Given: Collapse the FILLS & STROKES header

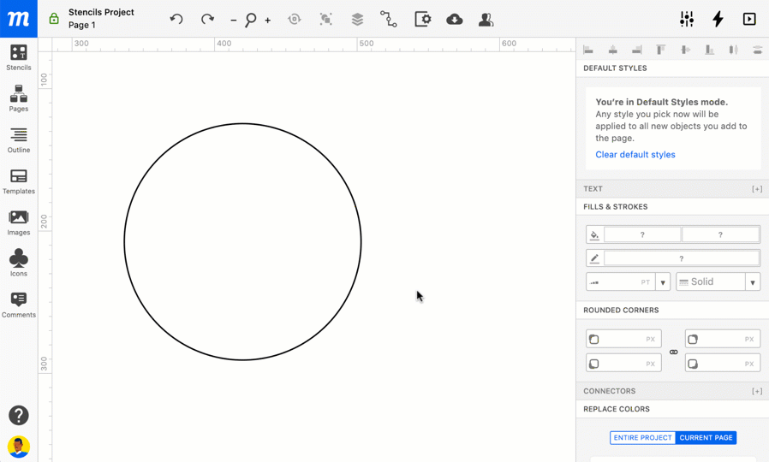Looking at the screenshot, I should point(672,207).
